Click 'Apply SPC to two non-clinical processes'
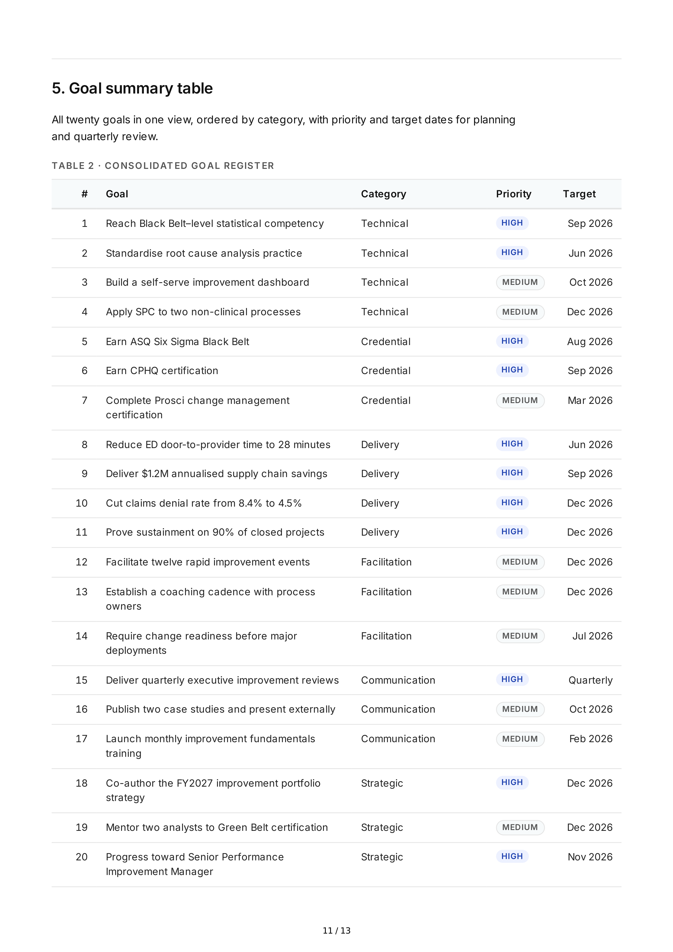The image size is (673, 952). coord(203,312)
